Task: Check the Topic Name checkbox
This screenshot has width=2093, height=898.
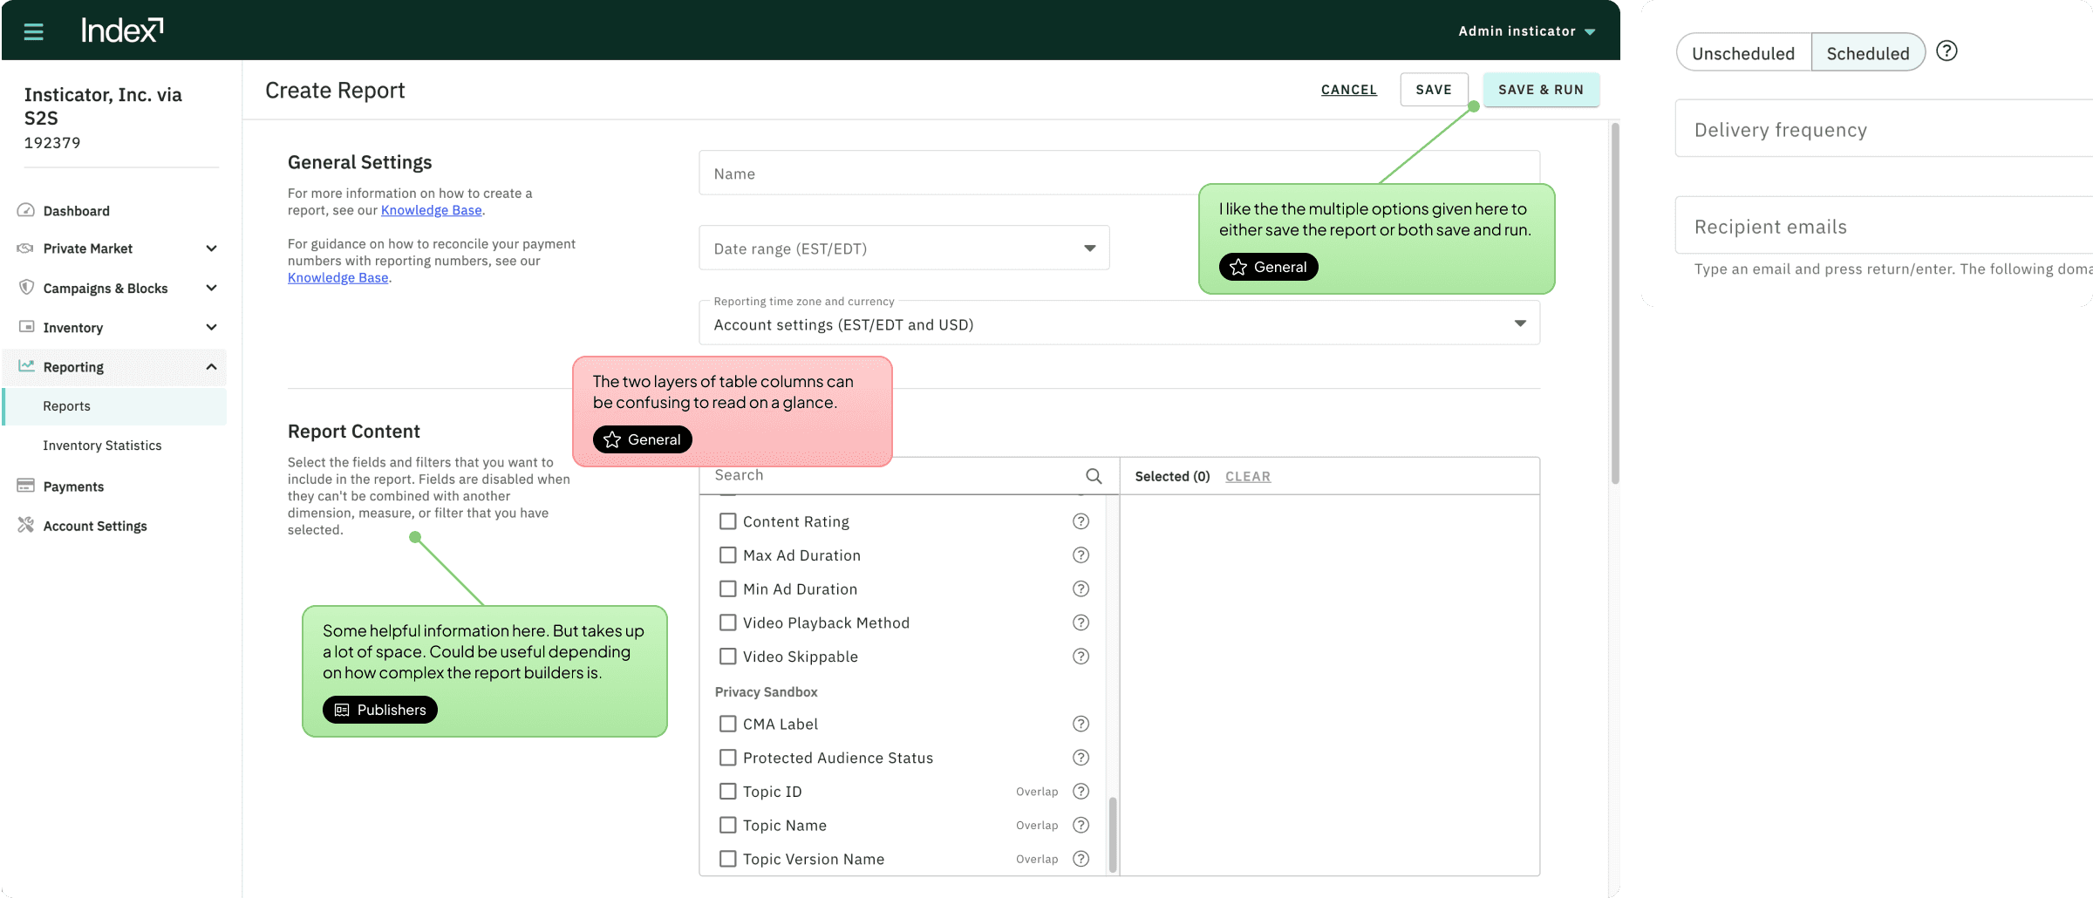Action: click(727, 825)
